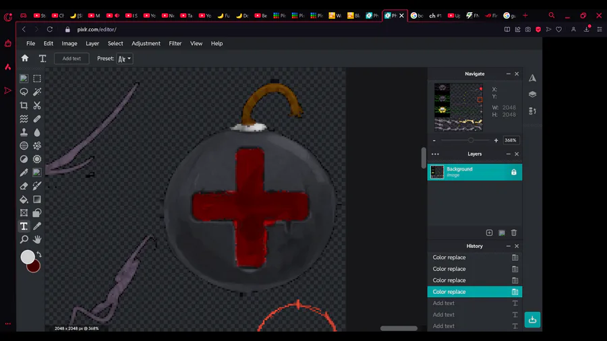Minimize the Layers panel
The height and width of the screenshot is (341, 607).
[509, 154]
